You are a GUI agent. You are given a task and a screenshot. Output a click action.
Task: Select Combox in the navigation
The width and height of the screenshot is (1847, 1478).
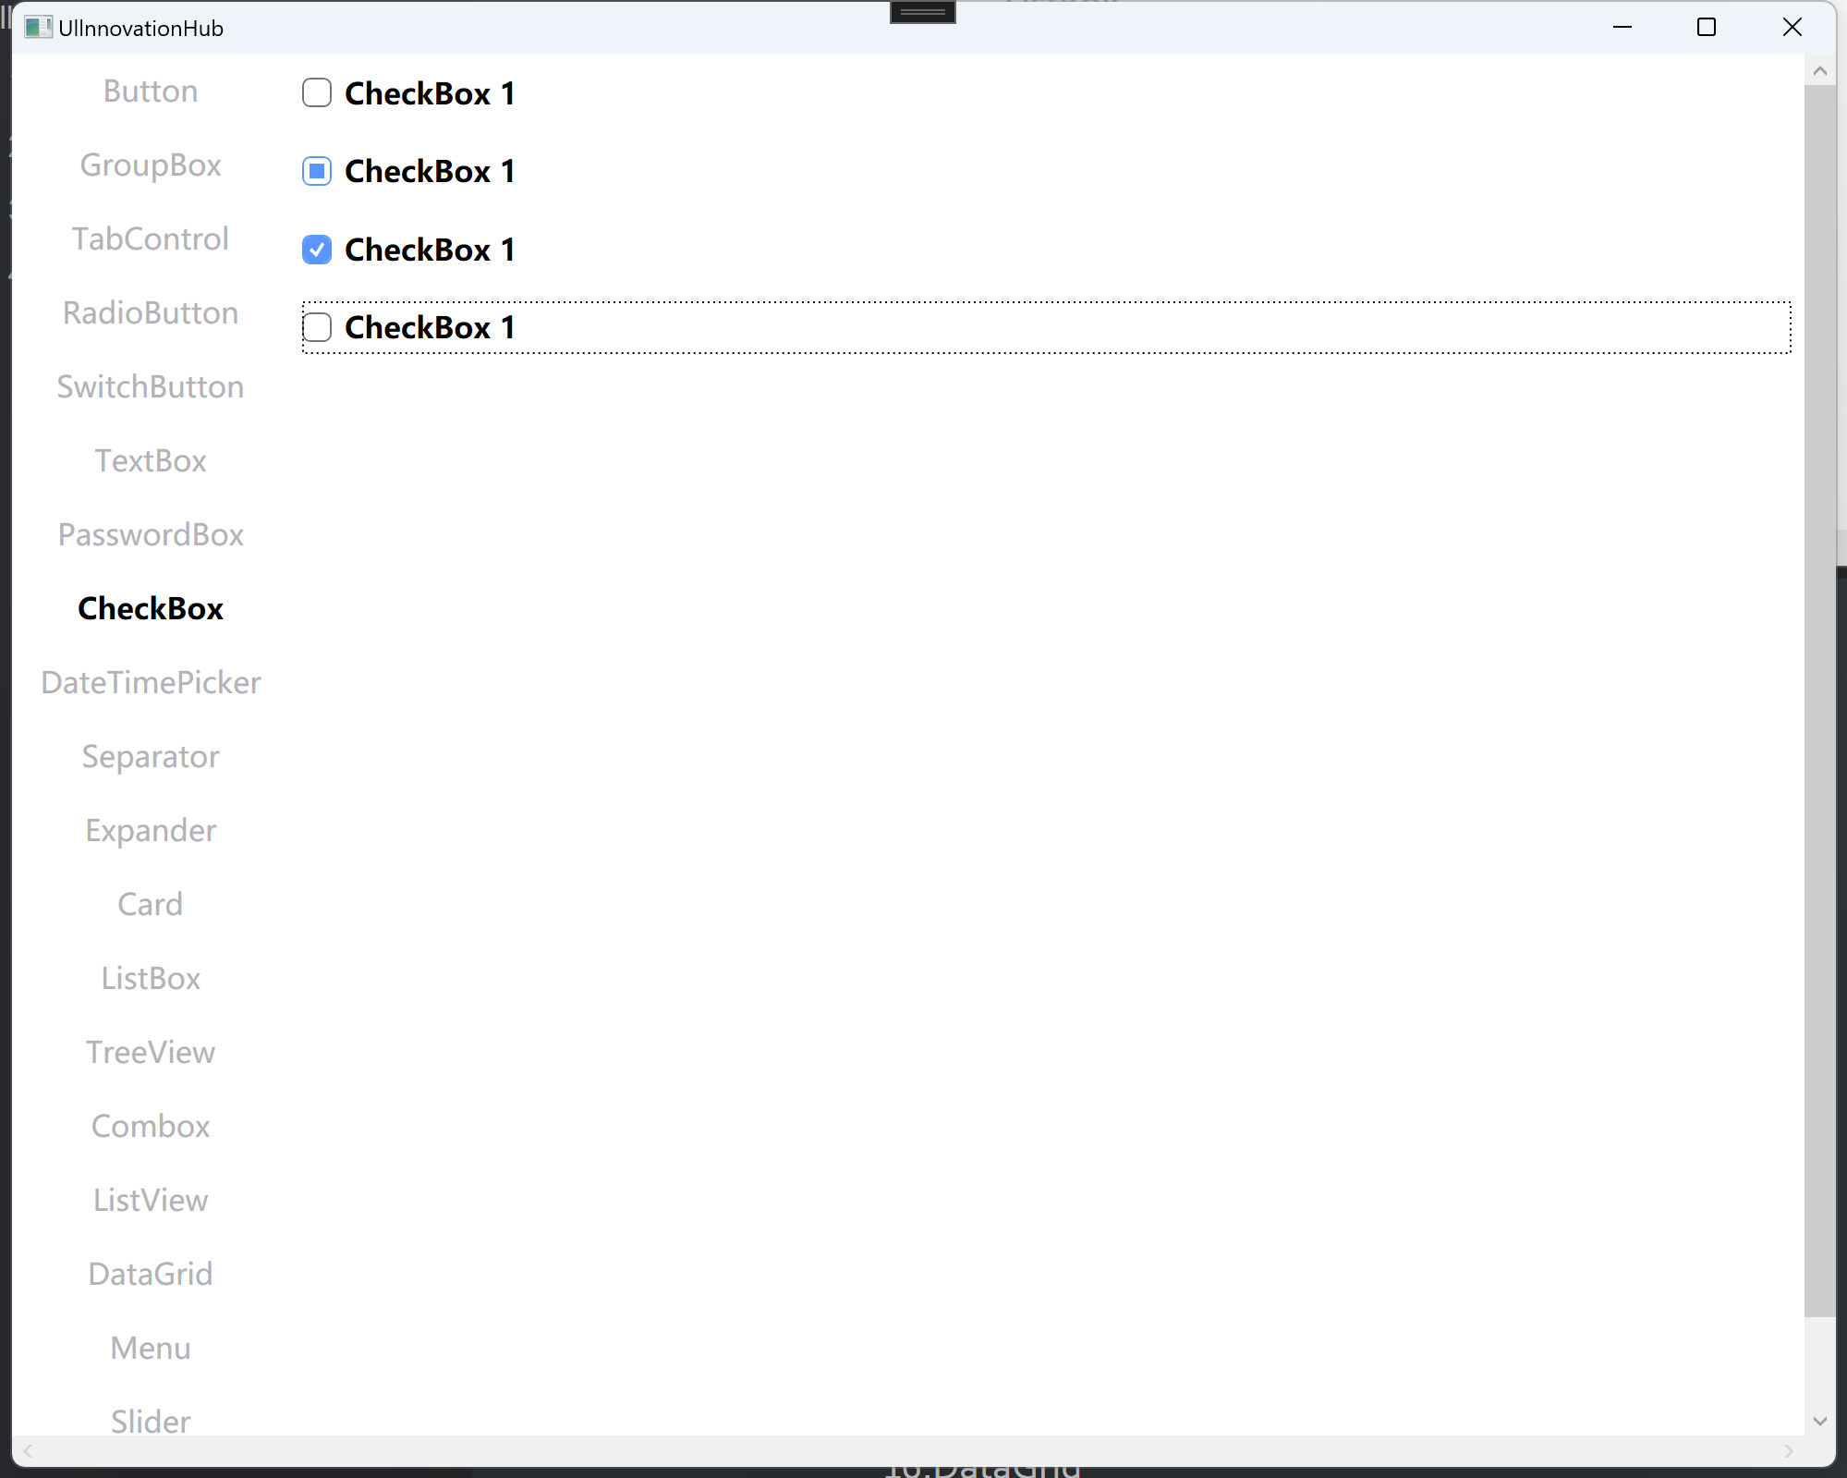point(151,1127)
